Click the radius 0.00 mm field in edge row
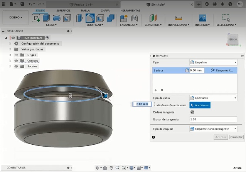The width and height of the screenshot is (246, 172). [x=197, y=70]
